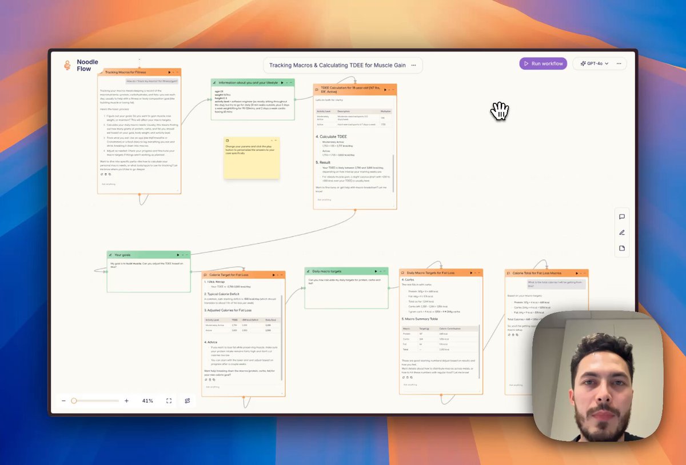Run the Tracking Macros for Fitness node
Screen dimensions: 686x465
click(x=169, y=72)
